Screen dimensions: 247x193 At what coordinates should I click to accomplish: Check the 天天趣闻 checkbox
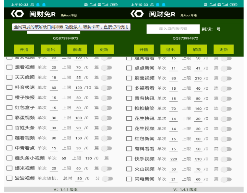point(10,77)
